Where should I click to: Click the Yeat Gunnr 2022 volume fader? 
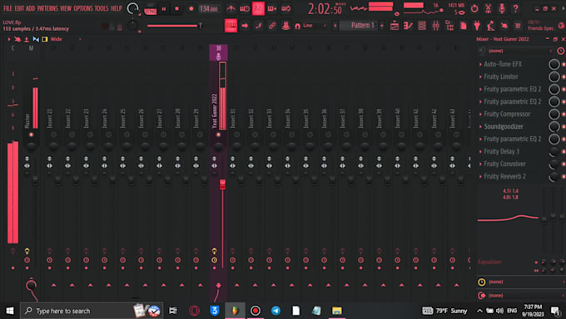[x=222, y=184]
